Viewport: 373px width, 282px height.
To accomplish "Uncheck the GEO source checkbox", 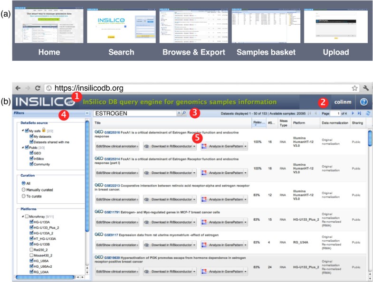I will (31, 153).
